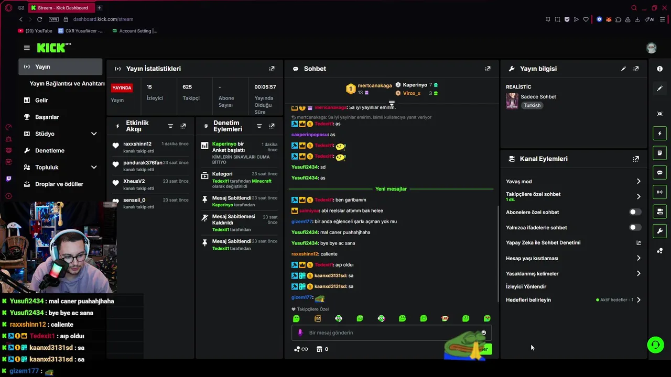This screenshot has width=671, height=377.
Task: Open Droplar ve ödüller in the sidebar
Action: point(60,184)
